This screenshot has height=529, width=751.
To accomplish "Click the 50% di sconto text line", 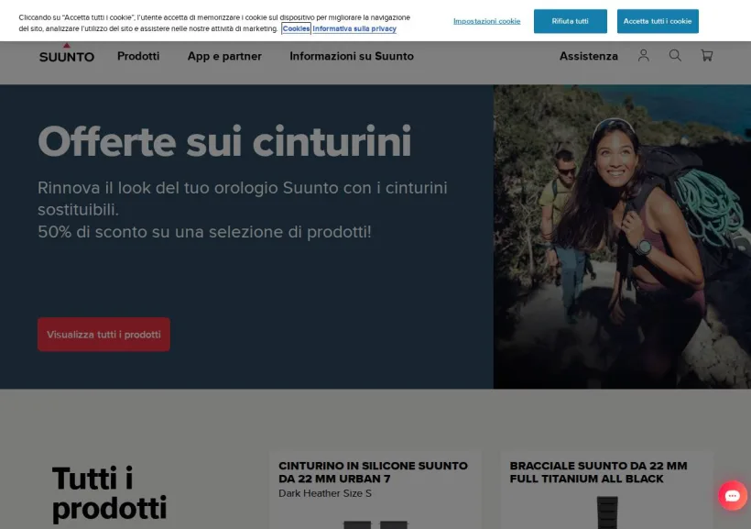I will tap(204, 232).
